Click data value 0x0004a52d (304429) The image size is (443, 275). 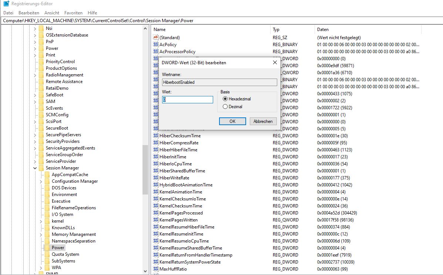[337, 213]
